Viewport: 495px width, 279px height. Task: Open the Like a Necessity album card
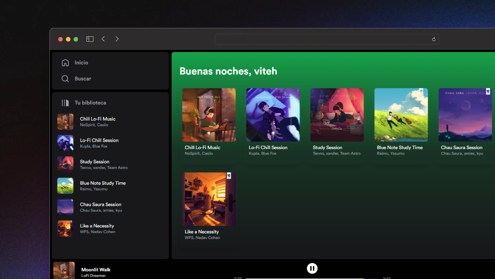209,199
